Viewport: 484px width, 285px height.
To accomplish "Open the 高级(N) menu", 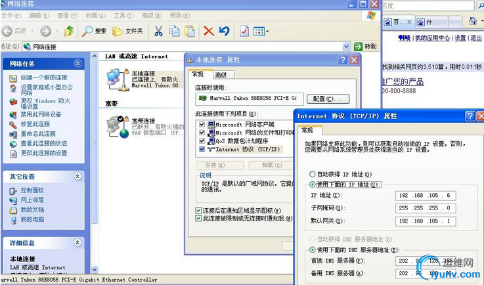I will coord(152,16).
